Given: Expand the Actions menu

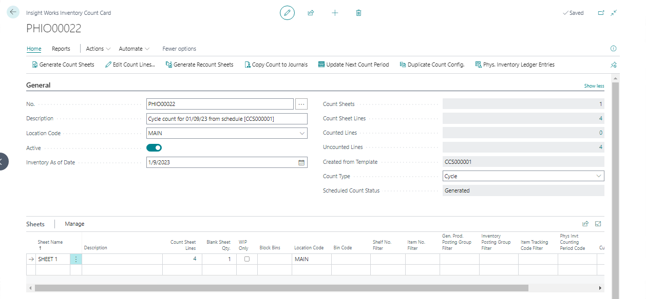Looking at the screenshot, I should [x=98, y=49].
